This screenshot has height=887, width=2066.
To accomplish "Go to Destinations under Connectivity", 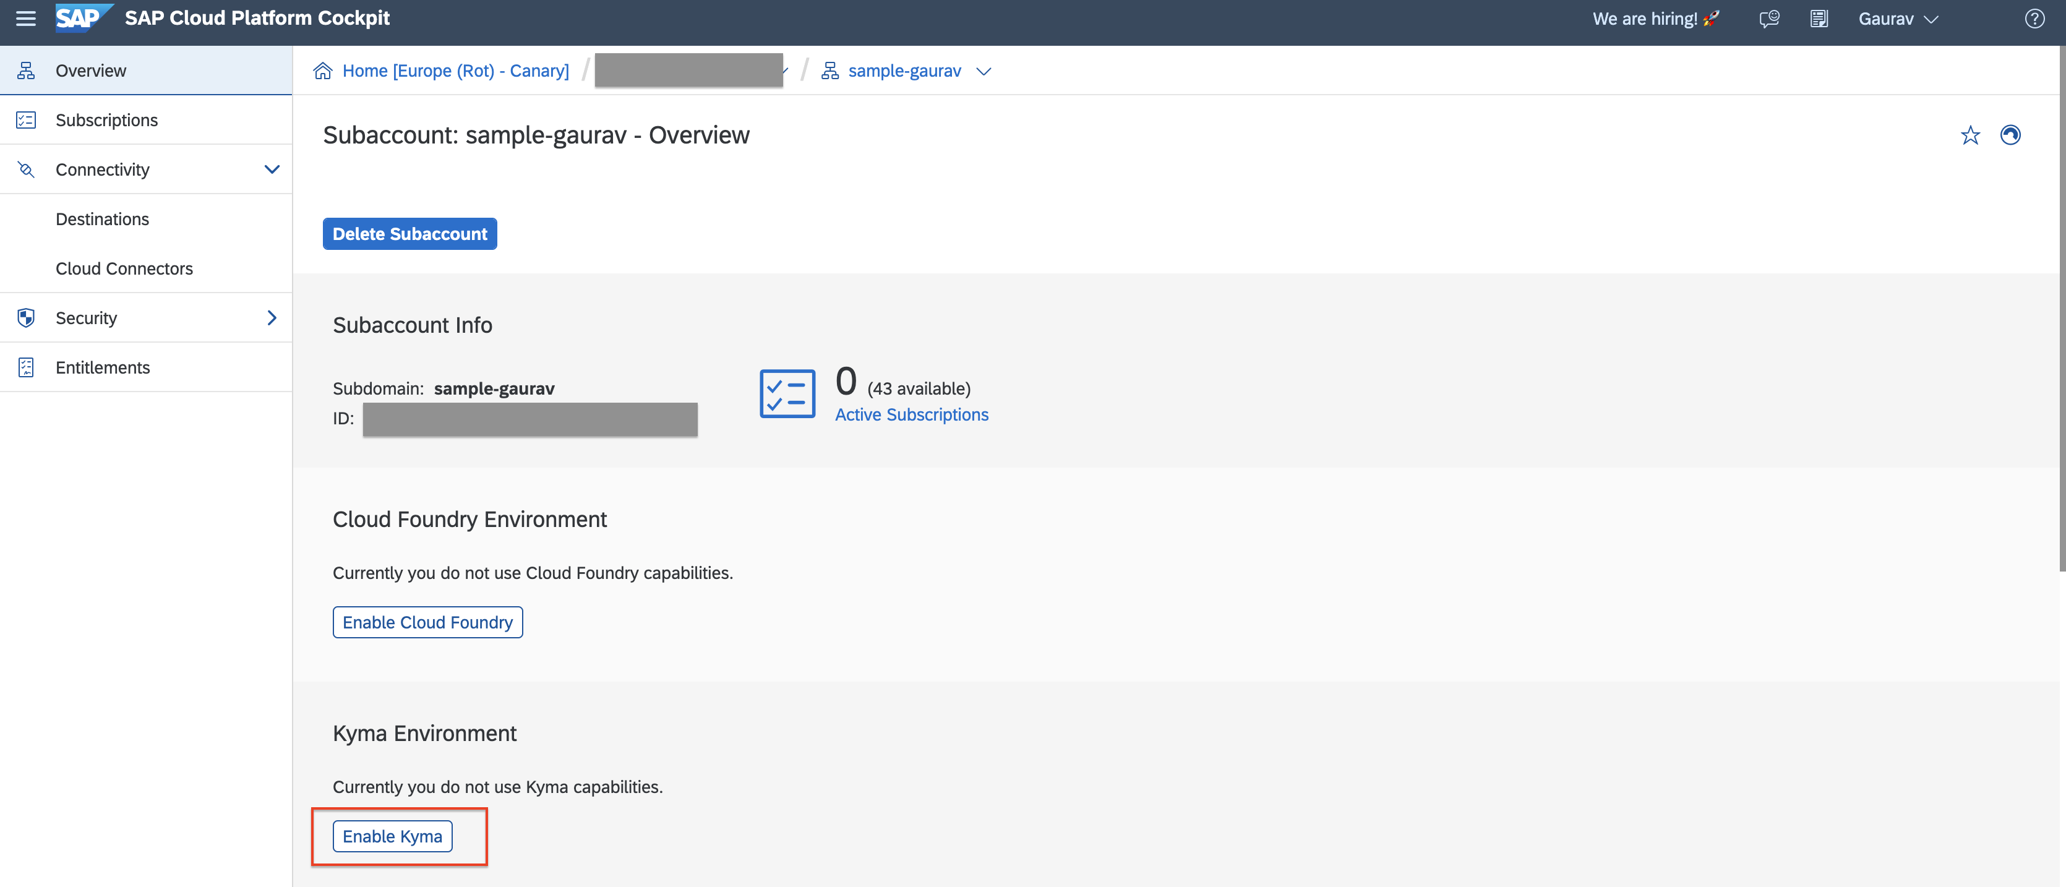I will [x=103, y=219].
